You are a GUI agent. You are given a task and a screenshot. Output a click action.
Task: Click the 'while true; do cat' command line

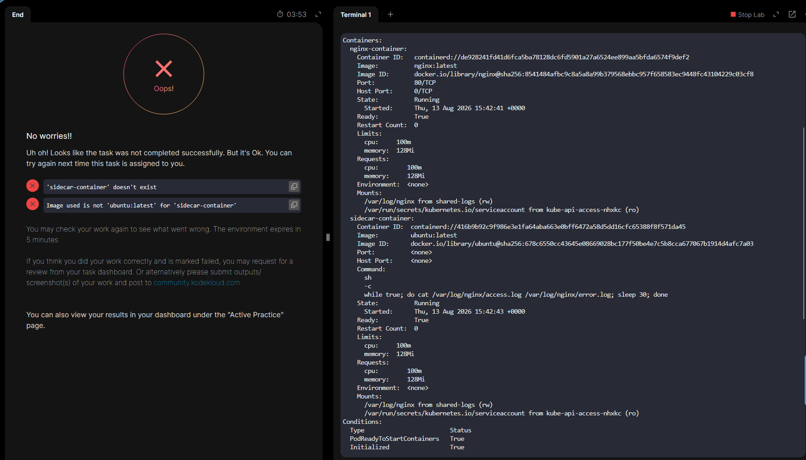[516, 294]
